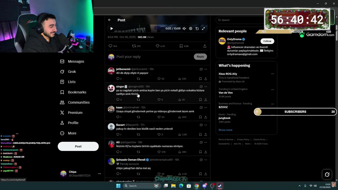Open the $ZOOZ trending topic
The image size is (338, 190).
click(223, 107)
